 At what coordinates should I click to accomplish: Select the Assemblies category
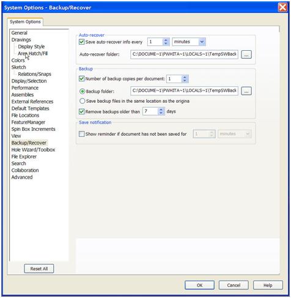pyautogui.click(x=23, y=95)
